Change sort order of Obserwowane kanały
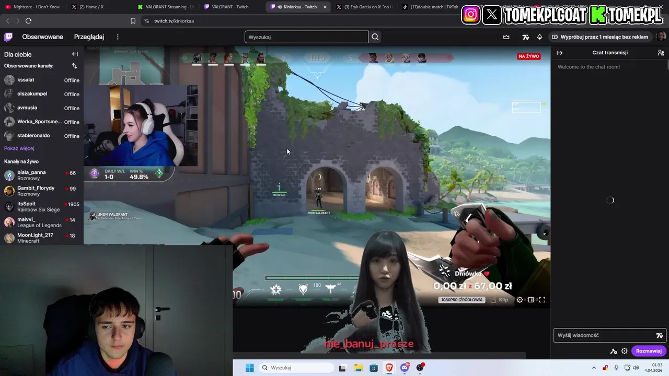Viewport: 669px width, 376px height. (x=74, y=66)
